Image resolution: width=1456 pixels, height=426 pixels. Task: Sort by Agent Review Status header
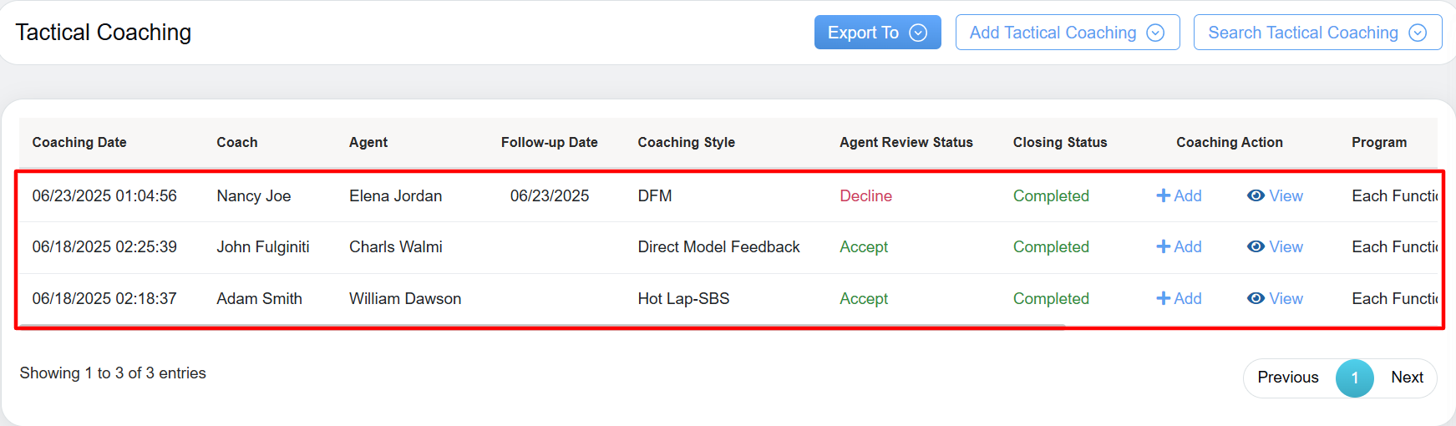pyautogui.click(x=906, y=143)
